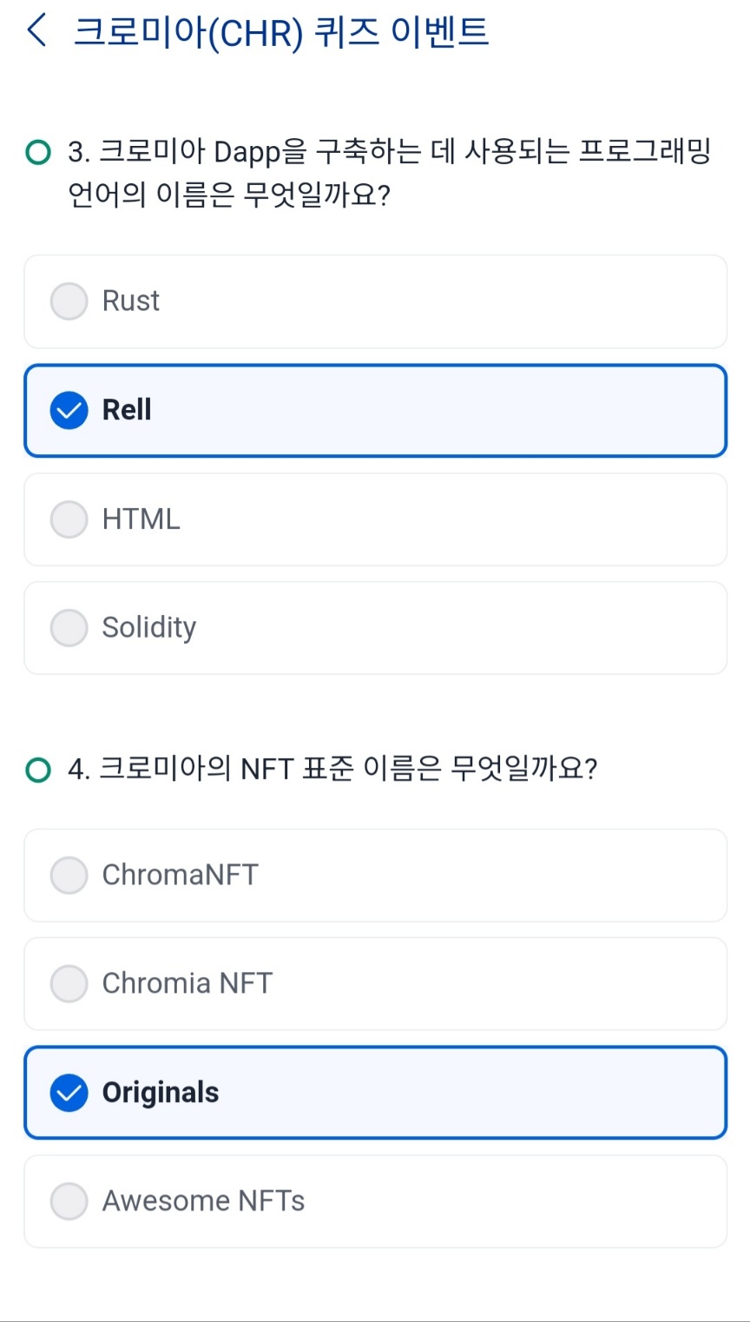Select the HTML radio circle
This screenshot has width=750, height=1322.
[69, 519]
